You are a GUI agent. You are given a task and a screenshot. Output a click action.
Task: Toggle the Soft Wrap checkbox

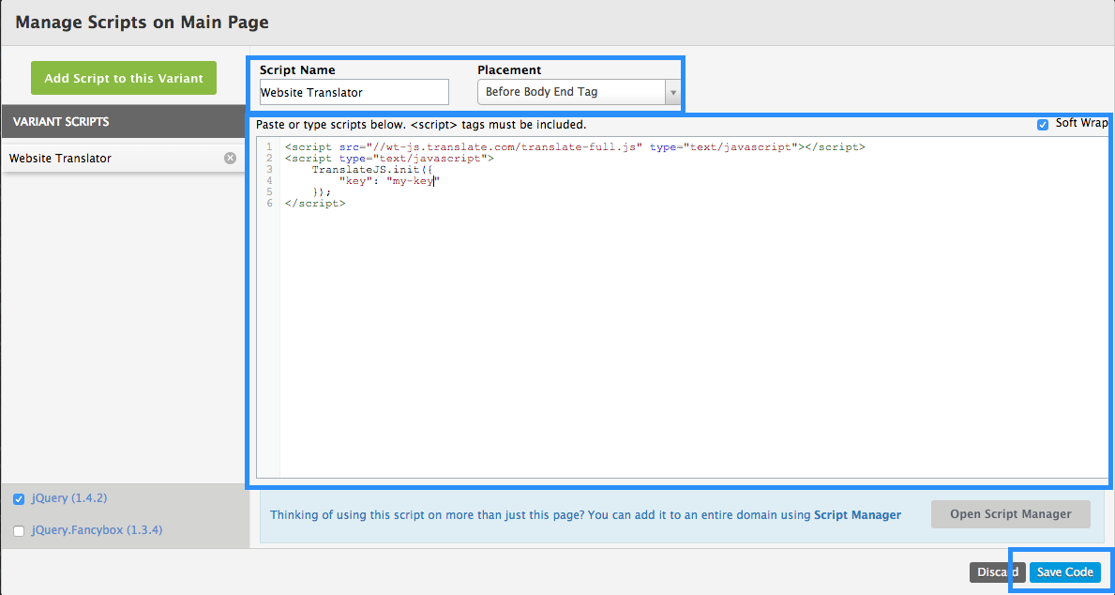pos(1043,125)
